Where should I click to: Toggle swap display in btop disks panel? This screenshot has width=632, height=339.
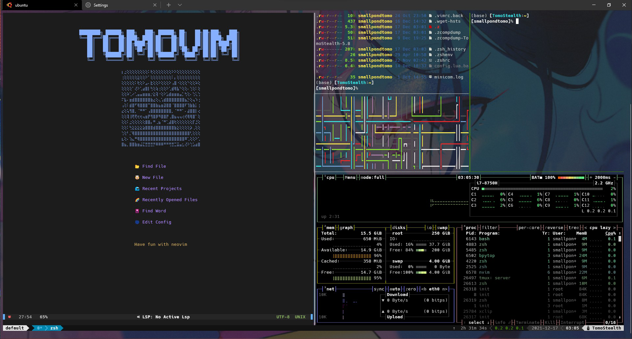pyautogui.click(x=442, y=228)
